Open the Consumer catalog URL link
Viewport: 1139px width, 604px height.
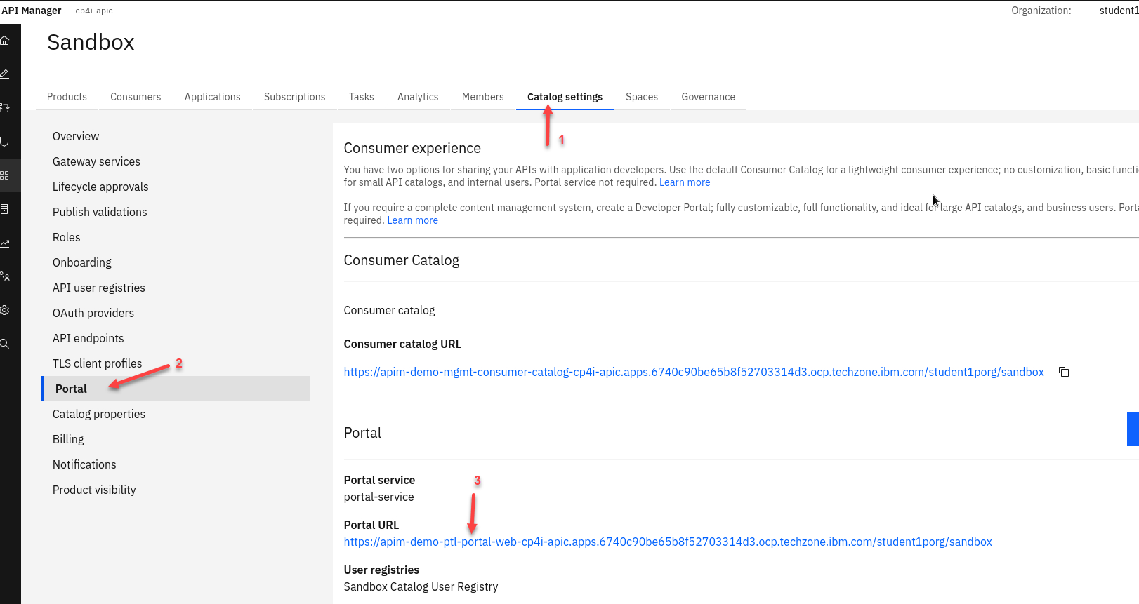(x=693, y=372)
